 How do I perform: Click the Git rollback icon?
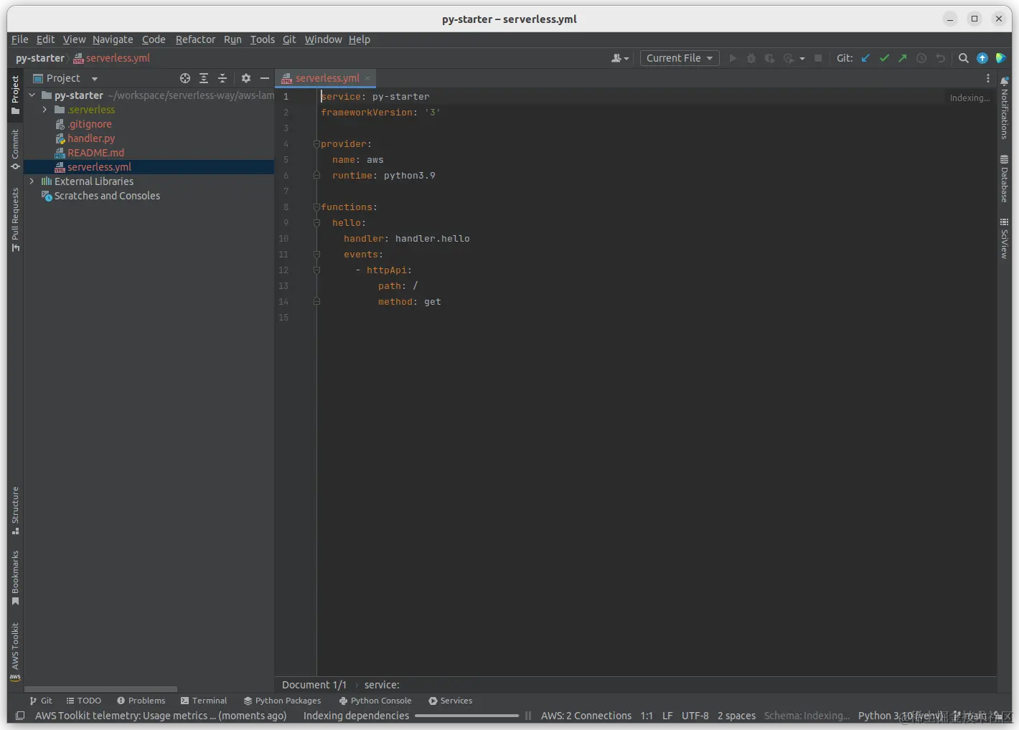tap(940, 58)
